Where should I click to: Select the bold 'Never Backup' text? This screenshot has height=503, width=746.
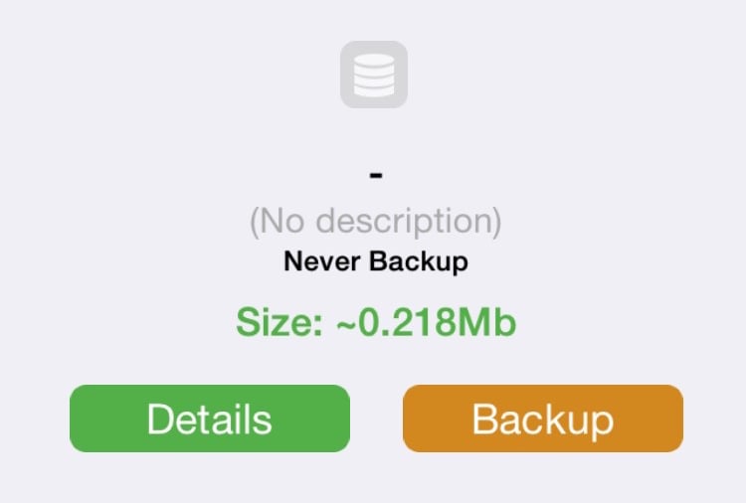click(376, 262)
